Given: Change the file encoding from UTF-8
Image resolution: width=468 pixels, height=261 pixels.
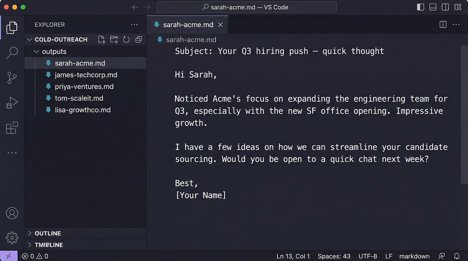Looking at the screenshot, I should click(367, 256).
